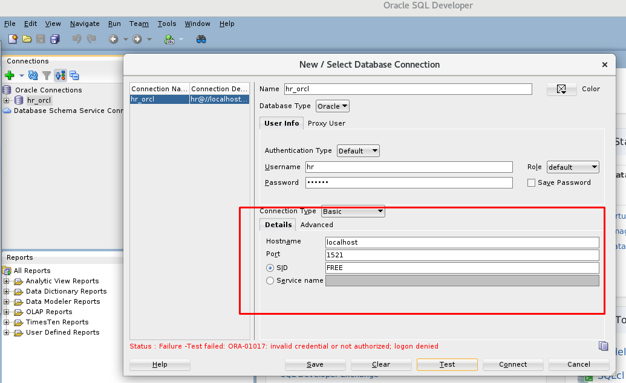Click the collapse all icon in Connections

74,75
